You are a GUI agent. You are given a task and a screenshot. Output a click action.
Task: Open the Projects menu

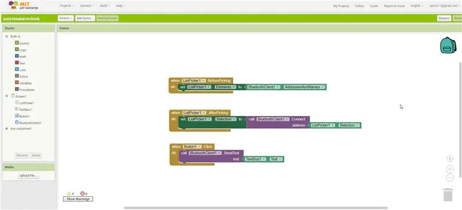tap(66, 6)
